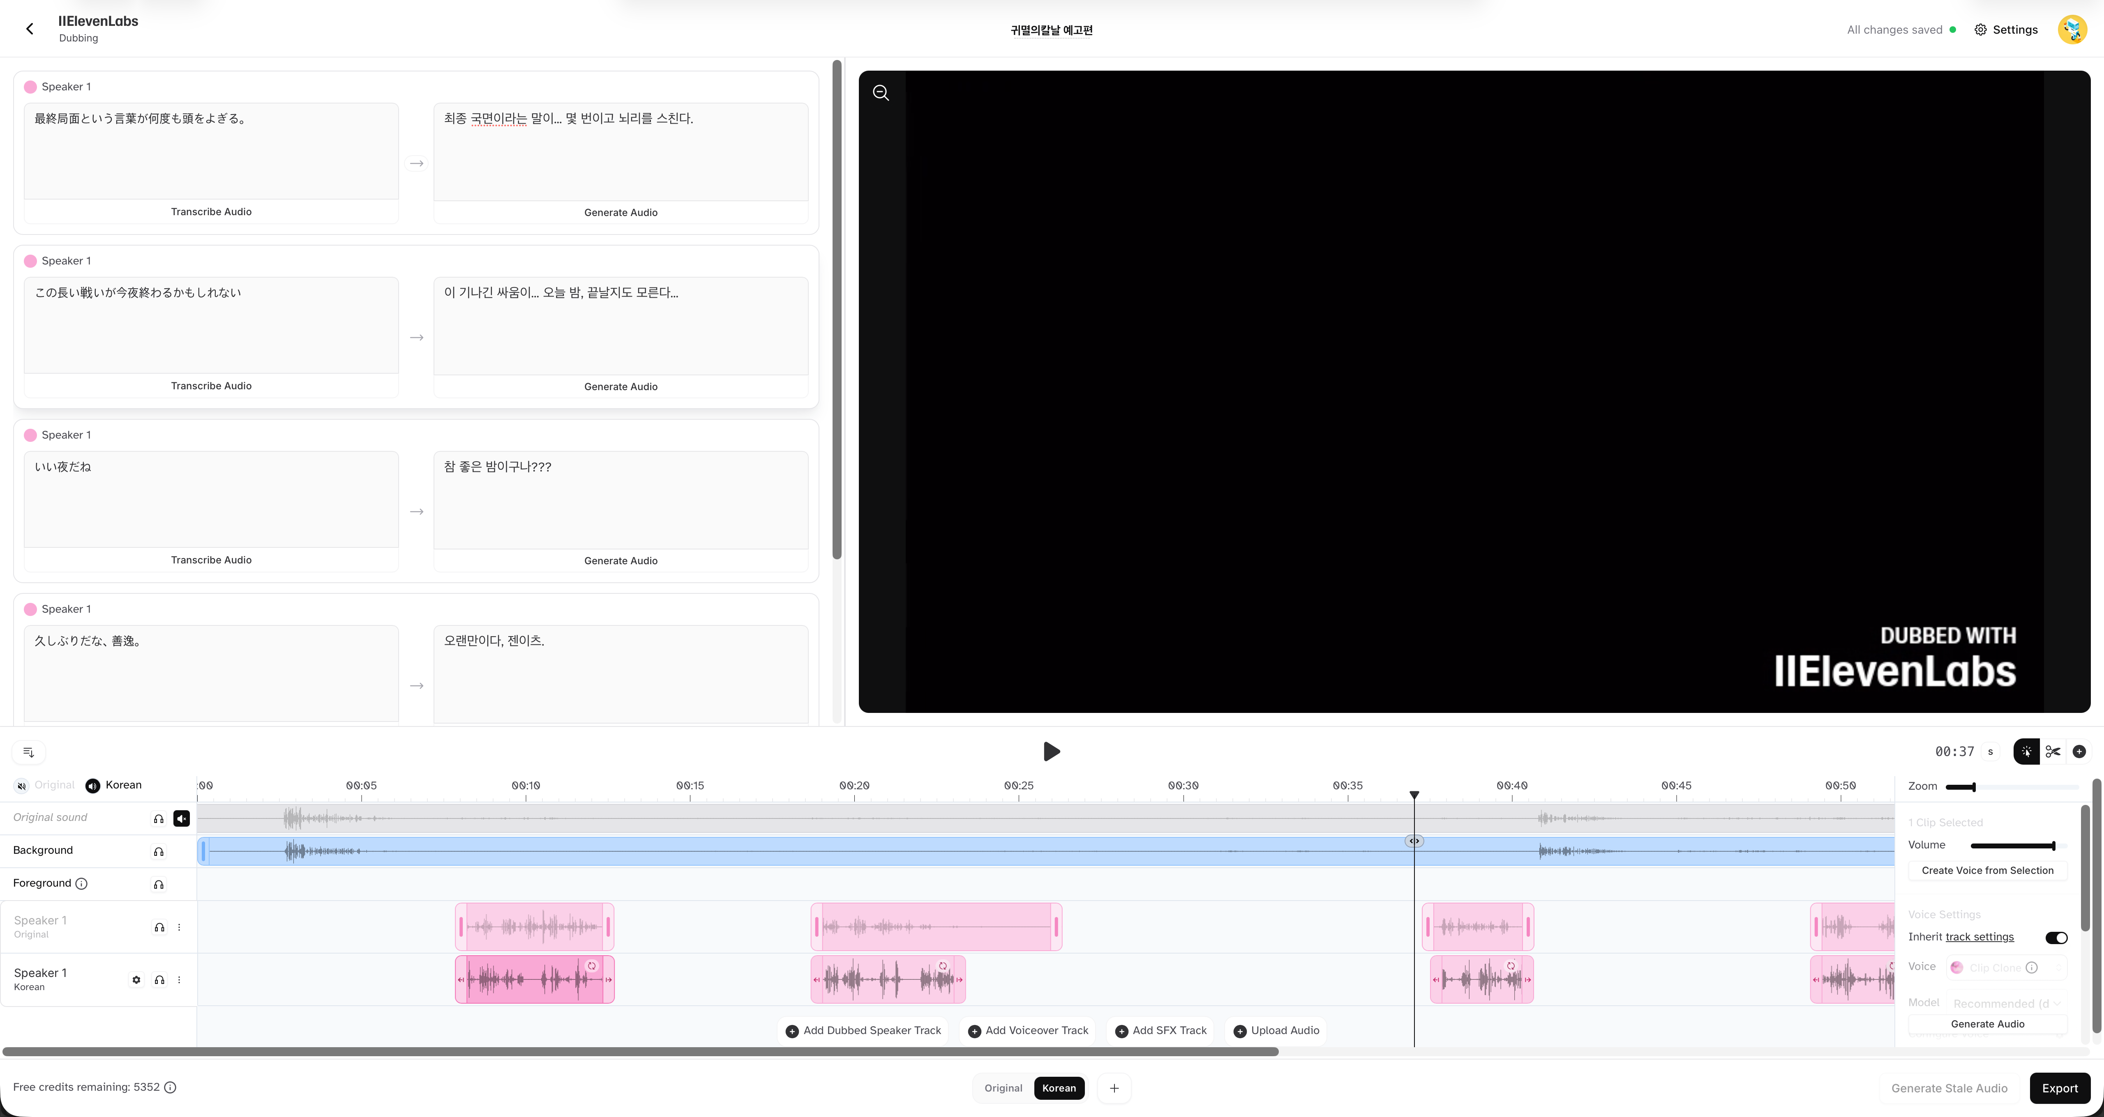Screen dimensions: 2104x1117
Task: Click the seconds unit selector next to timecode
Action: [1991, 752]
